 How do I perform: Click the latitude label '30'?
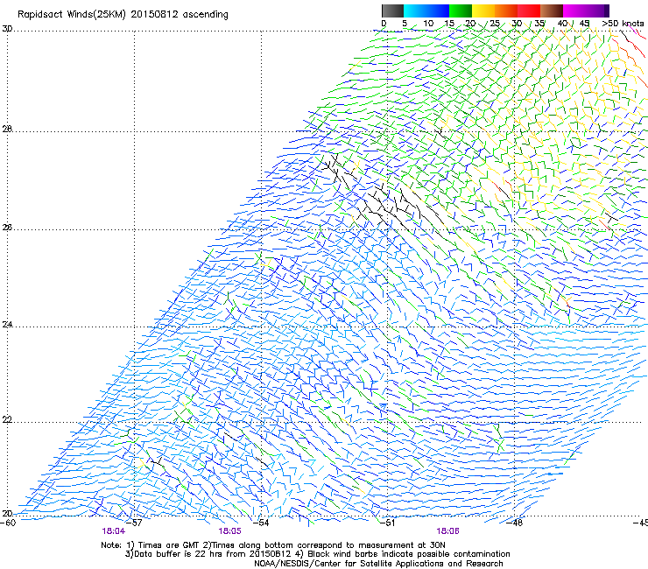[x=7, y=29]
